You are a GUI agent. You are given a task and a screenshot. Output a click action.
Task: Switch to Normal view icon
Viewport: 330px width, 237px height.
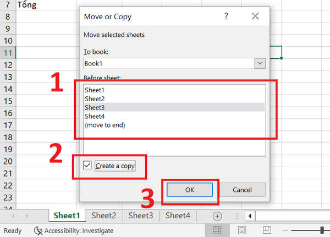(217, 230)
